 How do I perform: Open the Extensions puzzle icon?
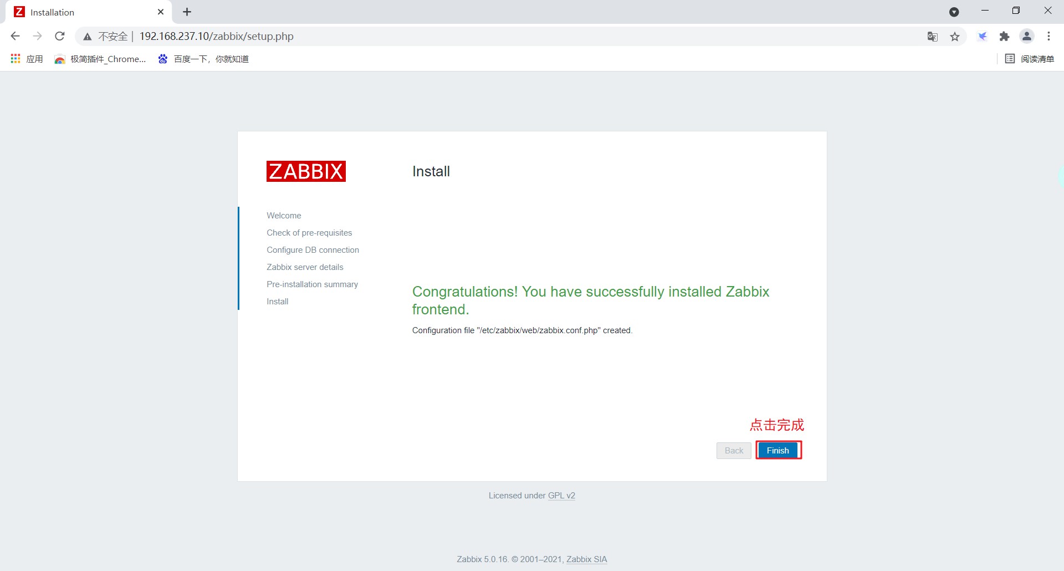click(x=1004, y=37)
